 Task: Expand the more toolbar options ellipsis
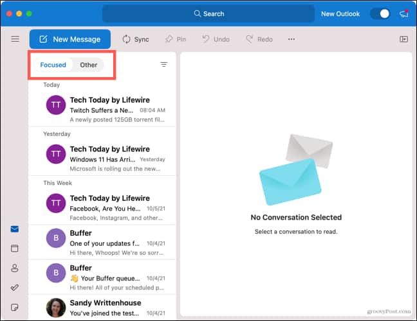tap(292, 39)
